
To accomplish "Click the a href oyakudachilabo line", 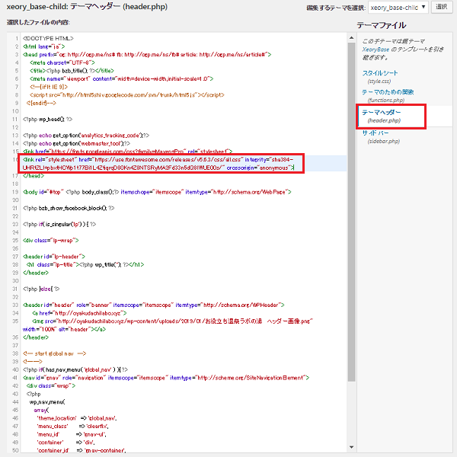I will (79, 313).
